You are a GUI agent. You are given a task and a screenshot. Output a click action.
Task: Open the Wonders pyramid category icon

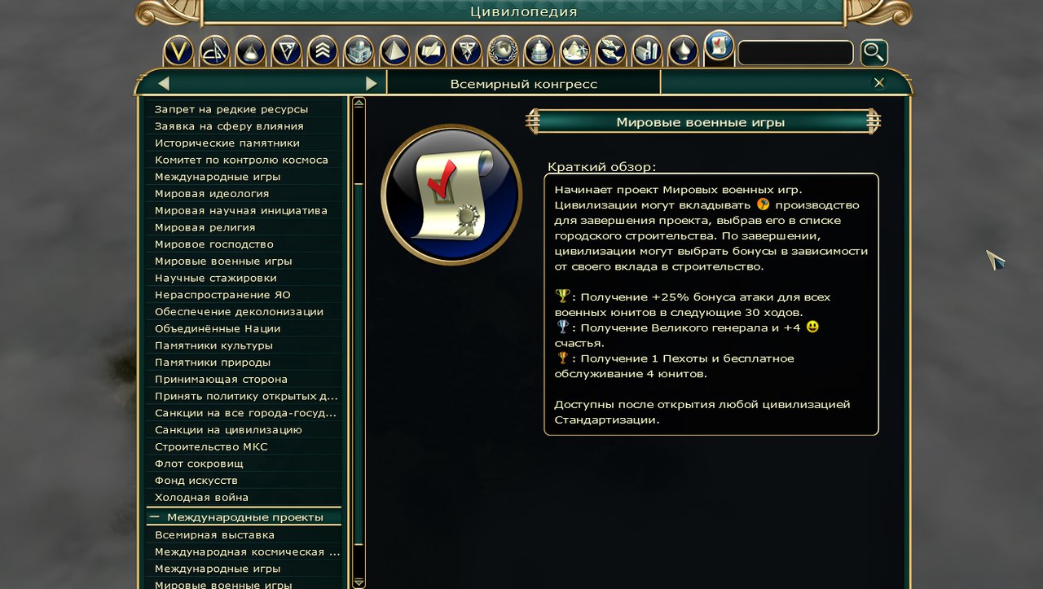click(x=394, y=51)
